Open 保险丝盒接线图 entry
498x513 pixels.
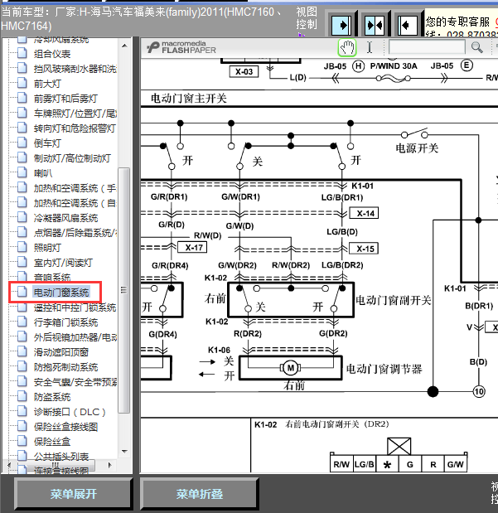pos(65,427)
